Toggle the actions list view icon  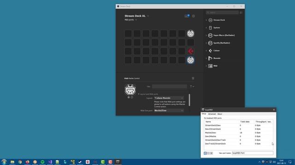point(241,12)
